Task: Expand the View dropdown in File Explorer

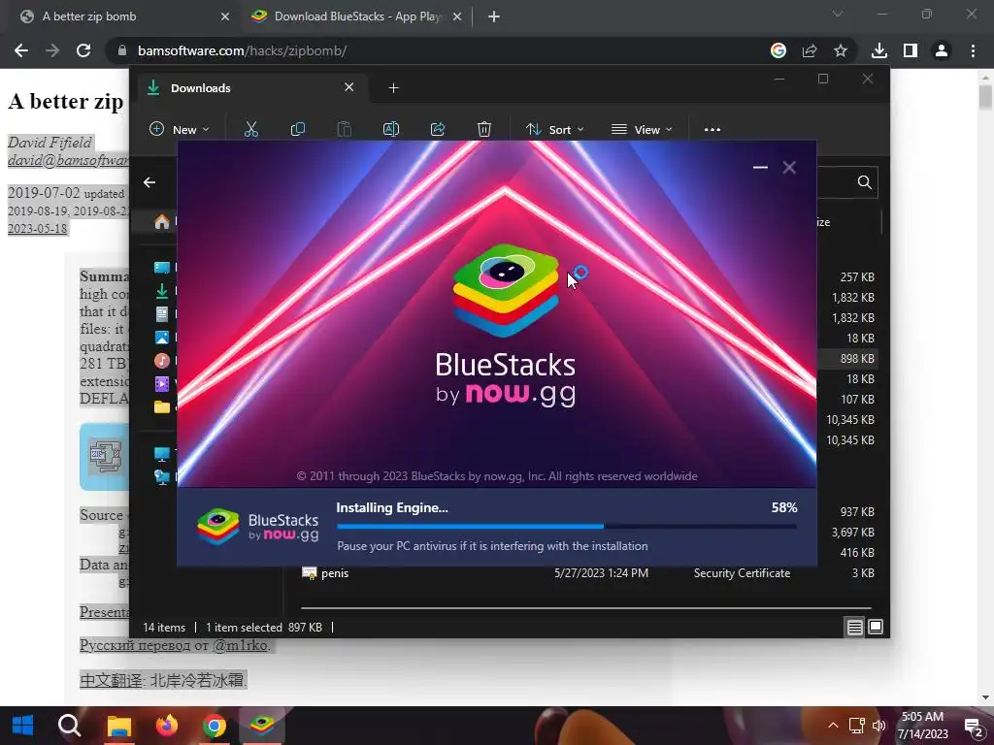Action: pyautogui.click(x=642, y=129)
